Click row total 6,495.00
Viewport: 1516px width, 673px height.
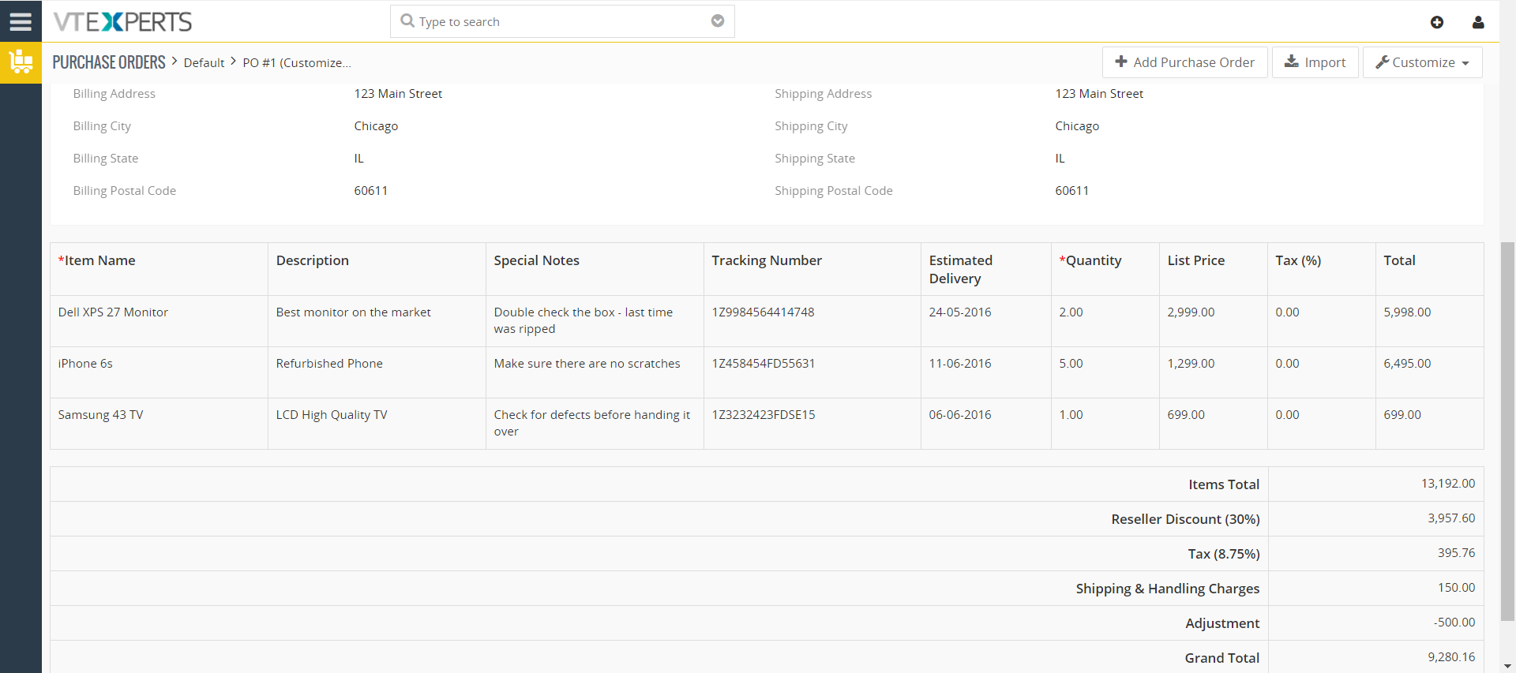[x=1407, y=364]
